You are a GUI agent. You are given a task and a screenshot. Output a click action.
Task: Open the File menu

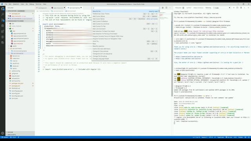(6, 4)
